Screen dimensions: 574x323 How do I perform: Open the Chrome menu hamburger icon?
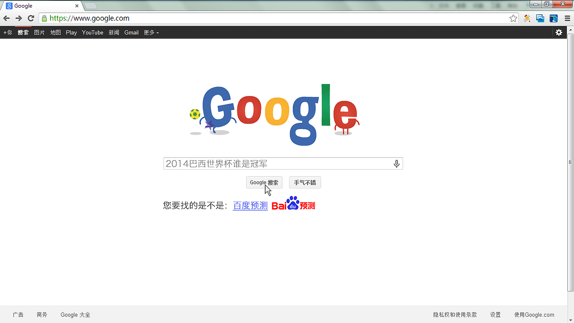click(x=567, y=18)
